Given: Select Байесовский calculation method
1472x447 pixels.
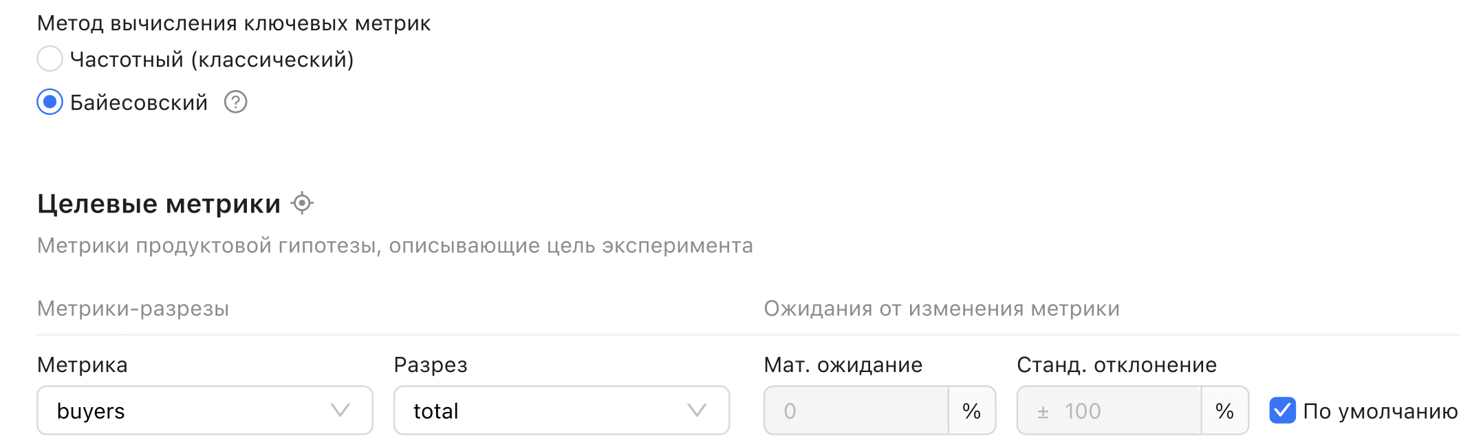Looking at the screenshot, I should (x=49, y=103).
